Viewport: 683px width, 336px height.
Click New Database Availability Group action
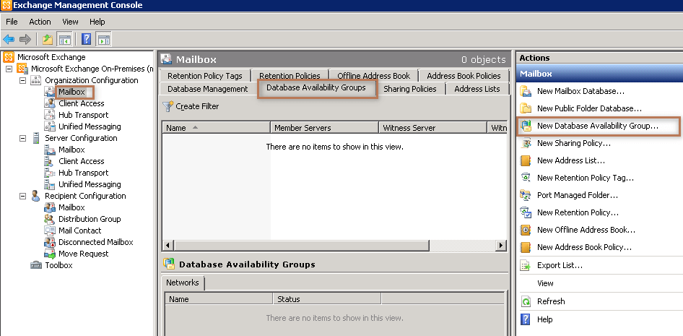(x=597, y=126)
